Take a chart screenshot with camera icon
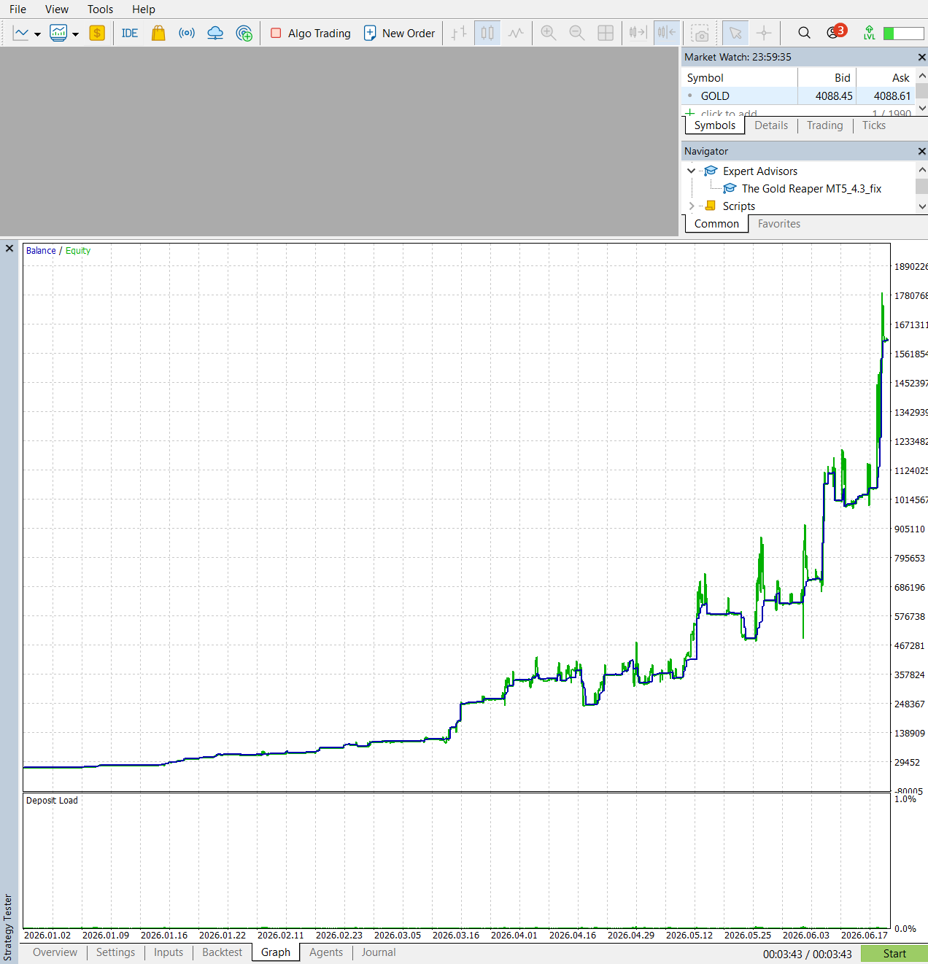The height and width of the screenshot is (964, 928). click(700, 34)
